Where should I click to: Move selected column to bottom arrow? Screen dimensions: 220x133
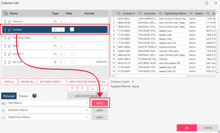tap(103, 89)
